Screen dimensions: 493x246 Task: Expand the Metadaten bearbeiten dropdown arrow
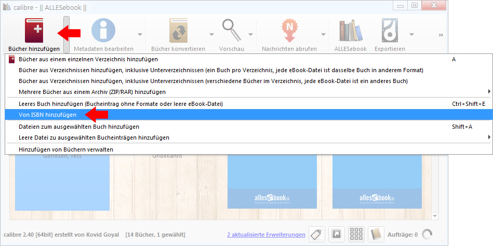click(140, 34)
